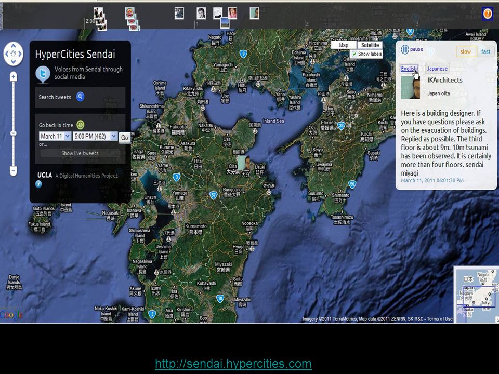Click the Search tweets magnifier icon
The image size is (499, 374).
pos(80,97)
